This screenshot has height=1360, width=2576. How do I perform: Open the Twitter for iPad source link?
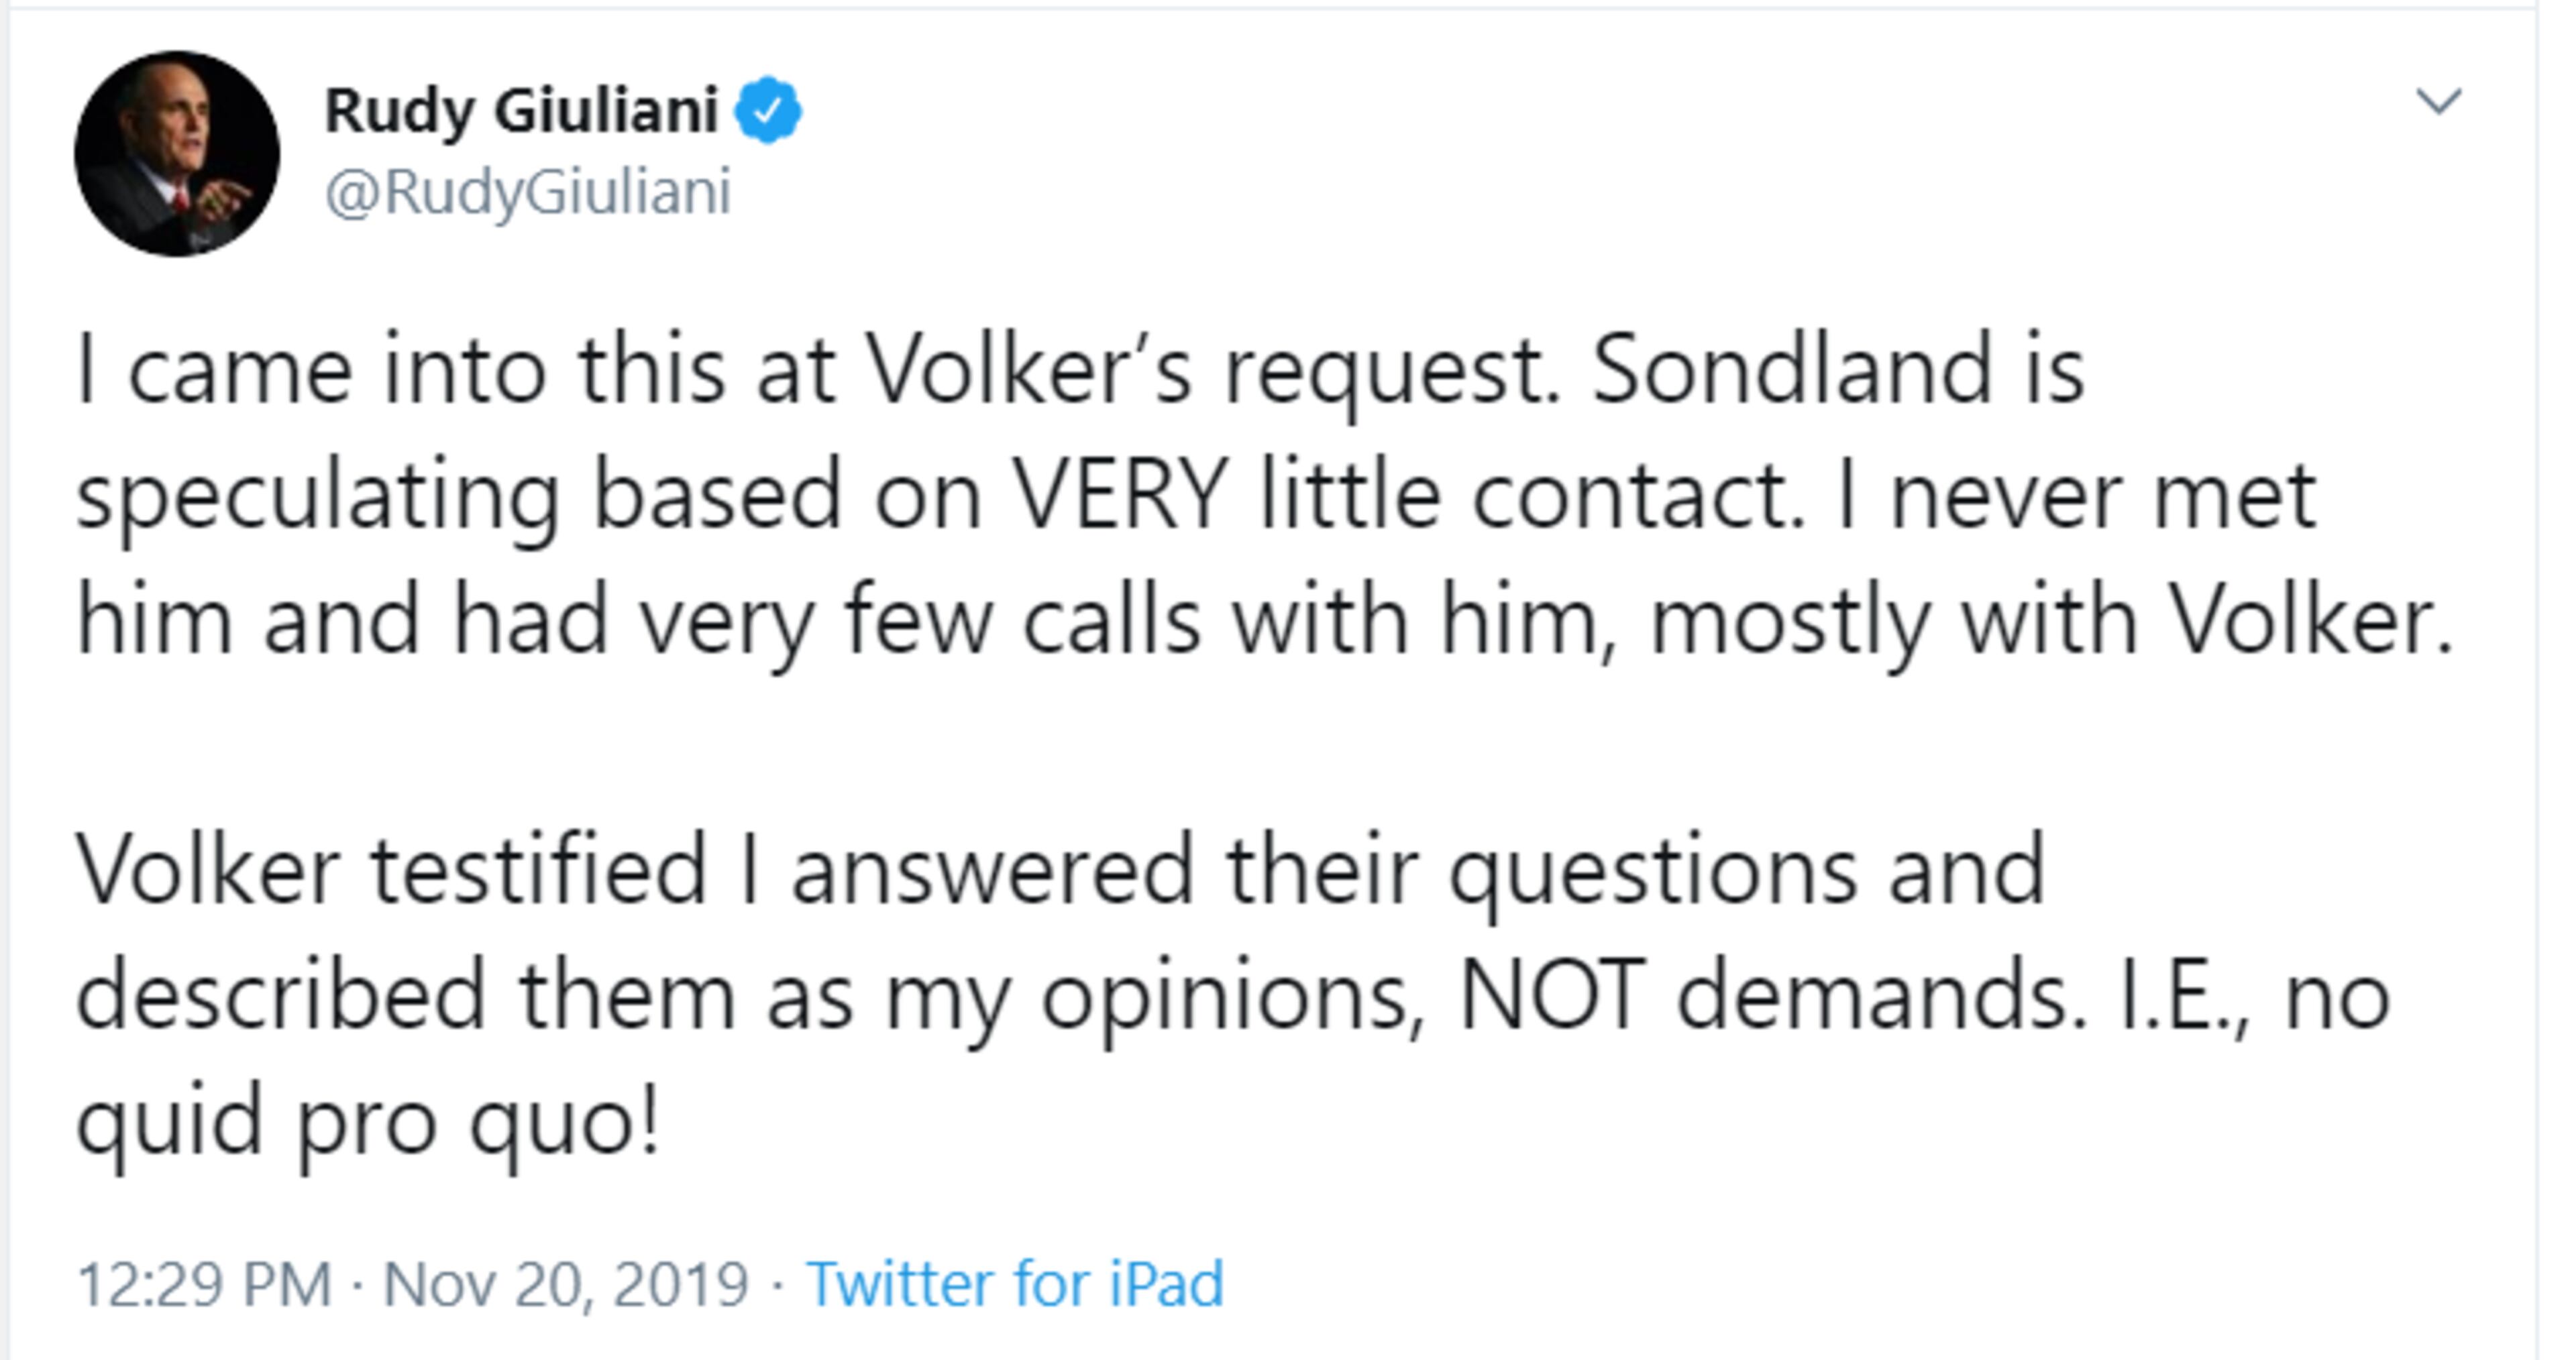coord(1015,1283)
